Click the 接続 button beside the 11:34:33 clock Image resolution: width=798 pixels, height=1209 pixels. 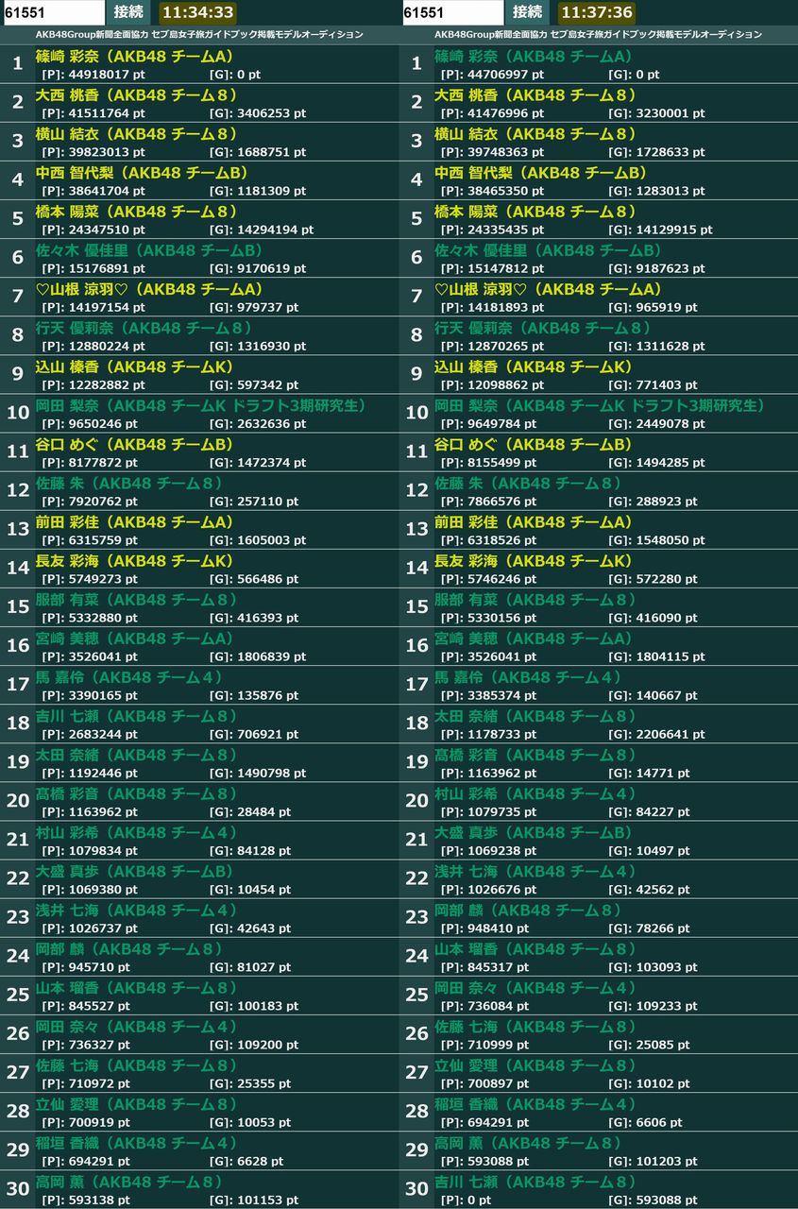(x=128, y=12)
